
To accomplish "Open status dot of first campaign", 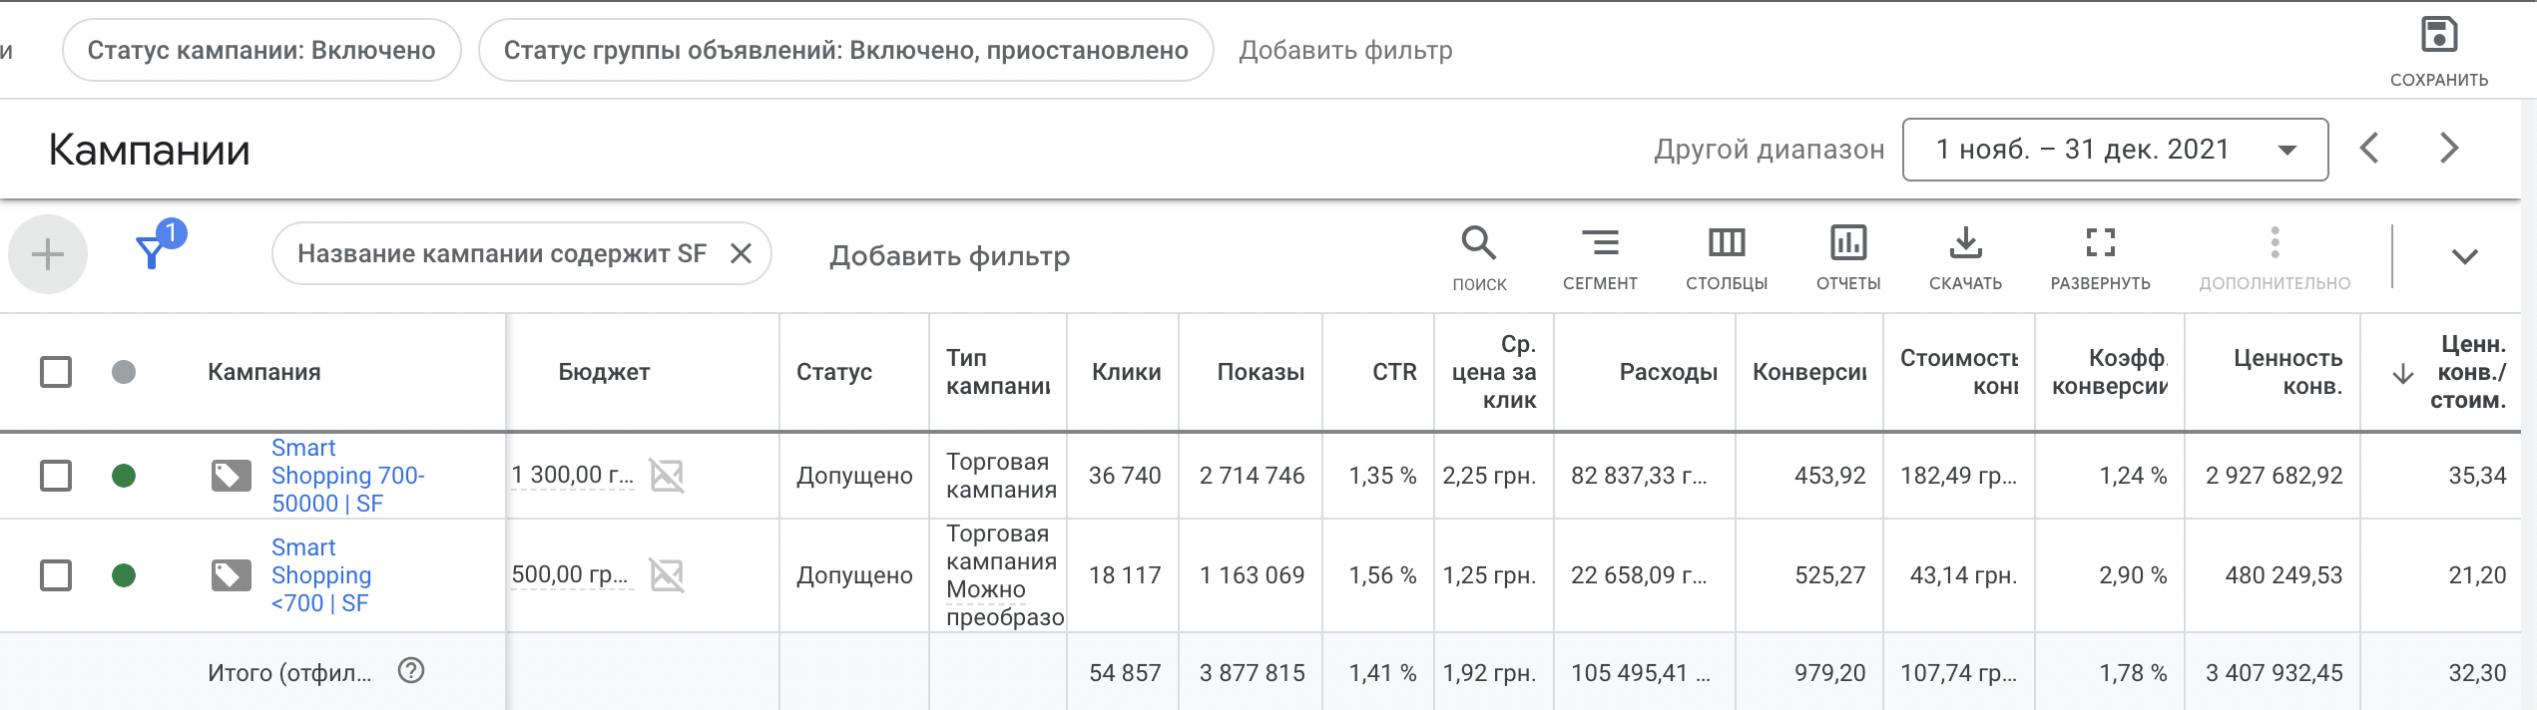I will 124,476.
